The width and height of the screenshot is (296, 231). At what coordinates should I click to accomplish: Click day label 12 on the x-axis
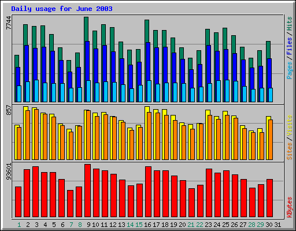click(113, 225)
